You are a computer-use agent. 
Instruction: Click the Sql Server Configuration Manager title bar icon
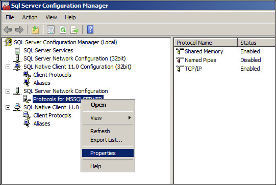(6, 6)
